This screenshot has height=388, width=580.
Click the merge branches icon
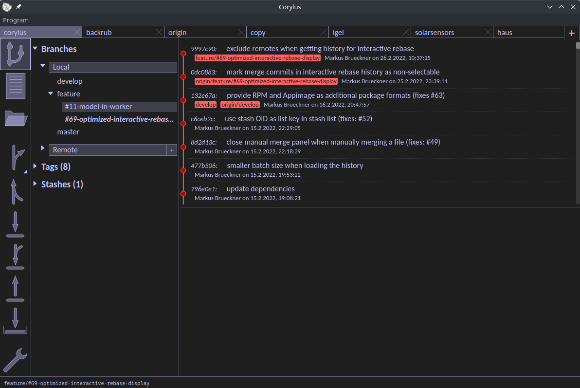15,192
